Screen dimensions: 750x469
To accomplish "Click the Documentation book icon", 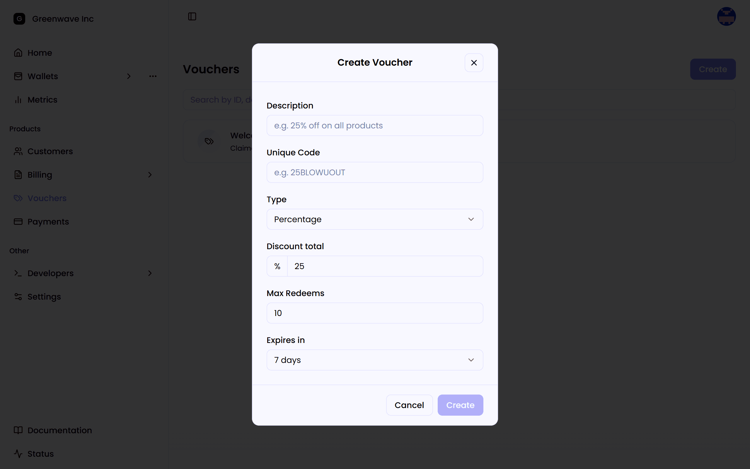I will tap(18, 430).
